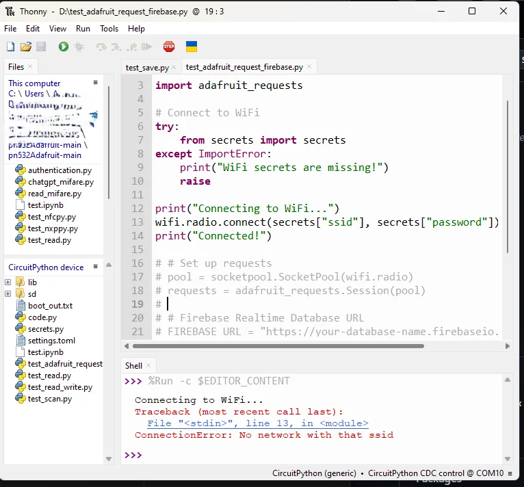This screenshot has width=524, height=487.
Task: Click the file icon next to test_read.py locally
Action: (x=21, y=240)
